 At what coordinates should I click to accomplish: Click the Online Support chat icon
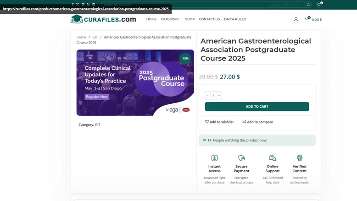[x=273, y=158]
